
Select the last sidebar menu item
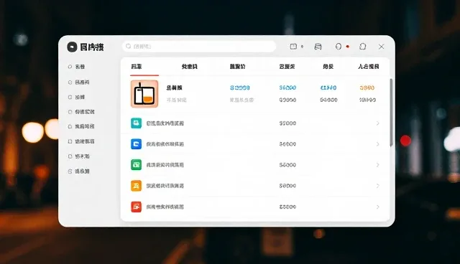[78, 171]
